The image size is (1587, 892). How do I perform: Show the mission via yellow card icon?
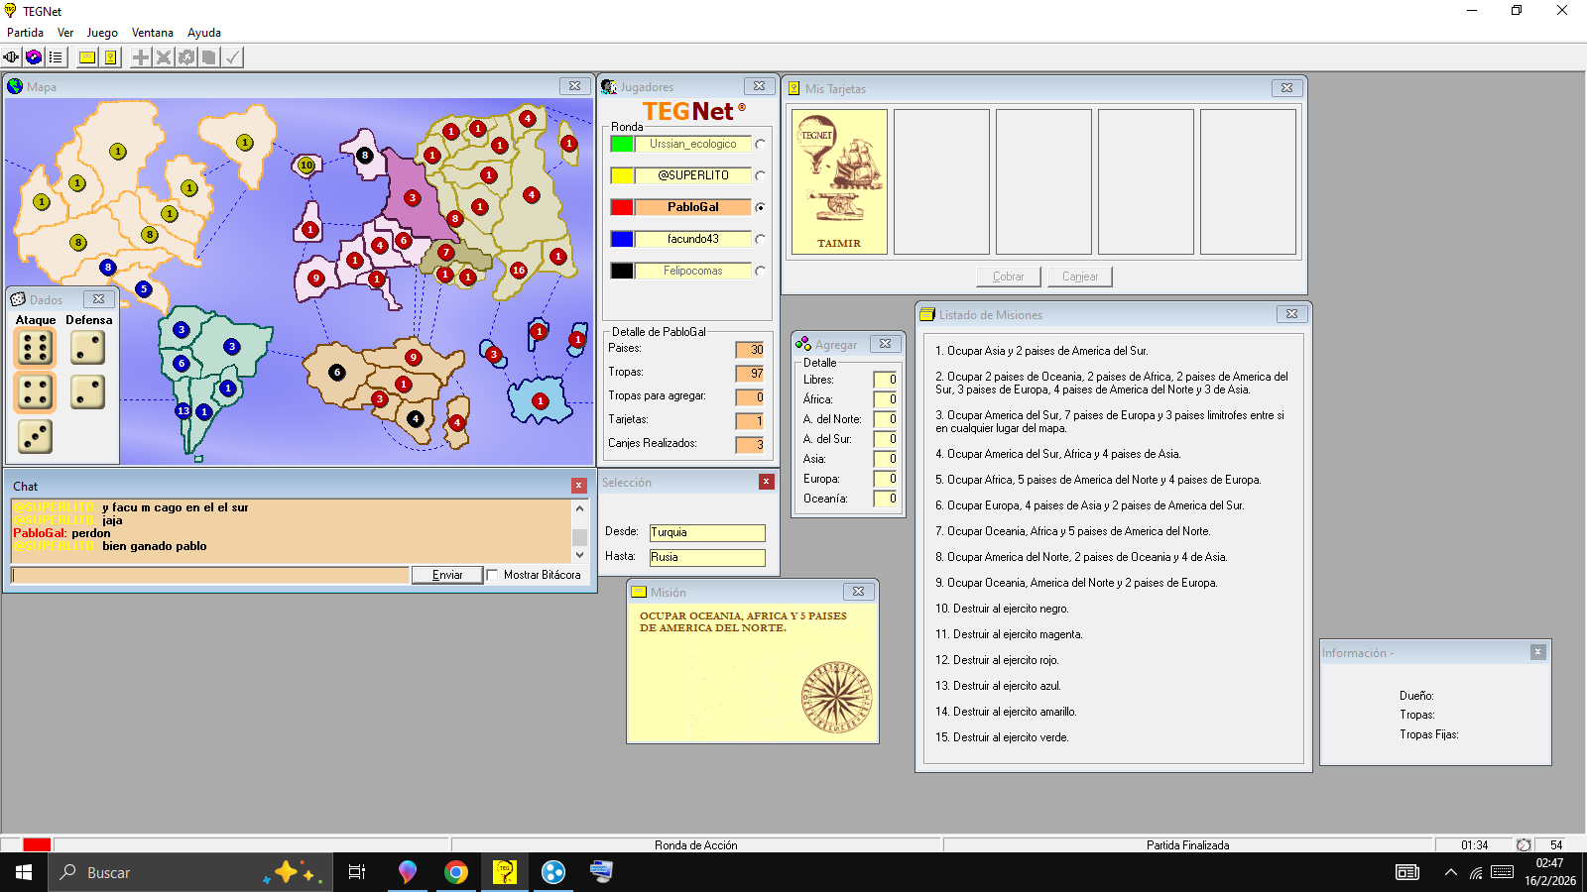pos(87,57)
